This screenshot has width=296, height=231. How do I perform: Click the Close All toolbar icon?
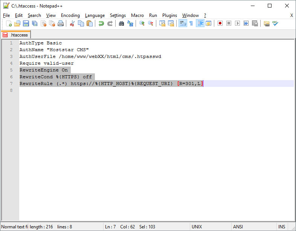click(x=52, y=23)
